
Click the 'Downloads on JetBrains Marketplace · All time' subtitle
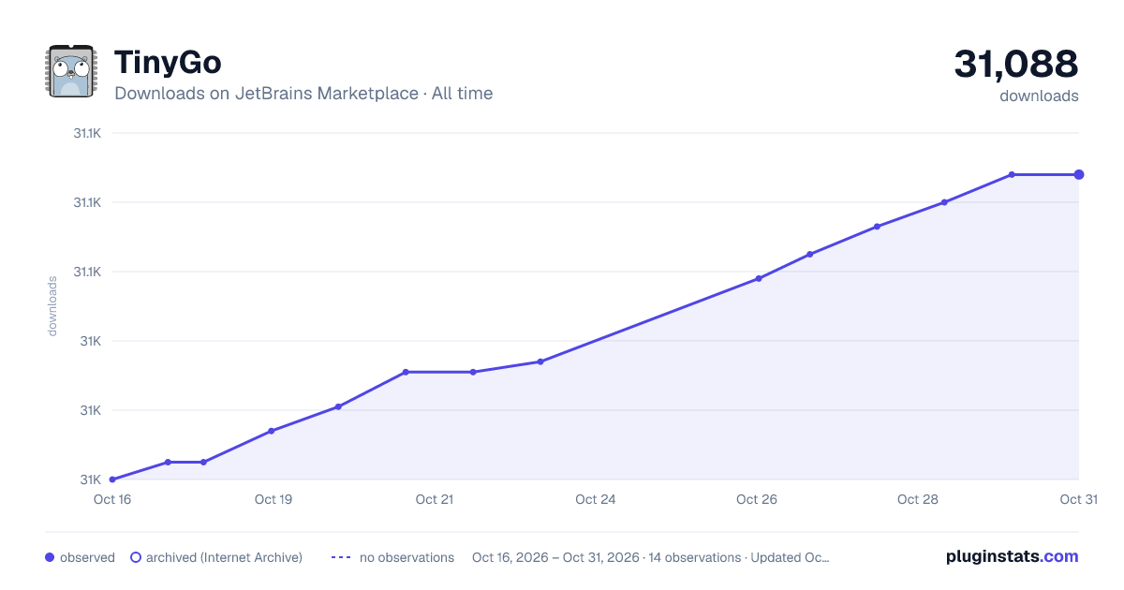[303, 94]
